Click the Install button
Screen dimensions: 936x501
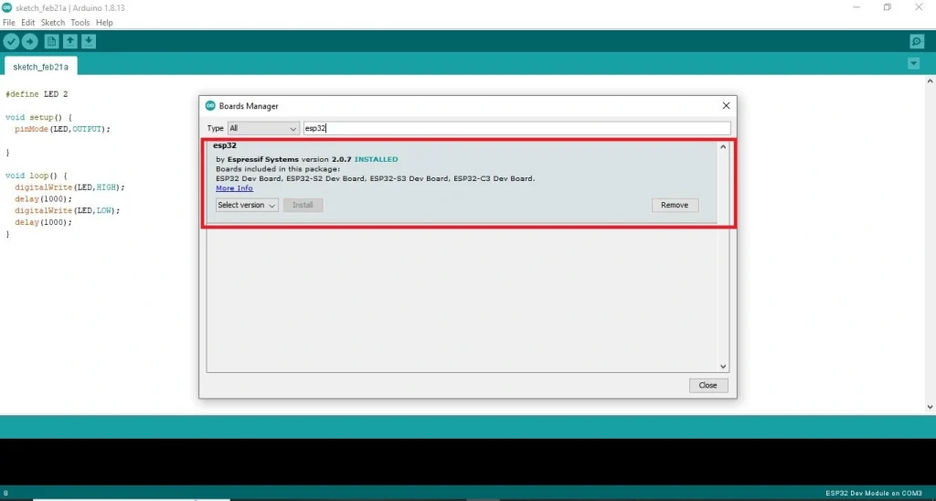(x=303, y=205)
